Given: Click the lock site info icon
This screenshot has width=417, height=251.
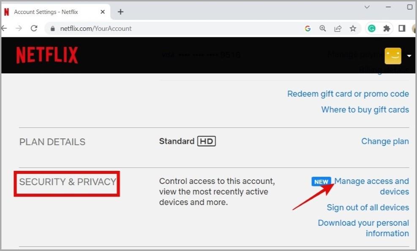Looking at the screenshot, I should (53, 28).
